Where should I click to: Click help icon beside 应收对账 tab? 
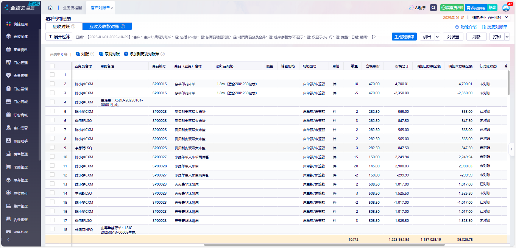pos(73,27)
